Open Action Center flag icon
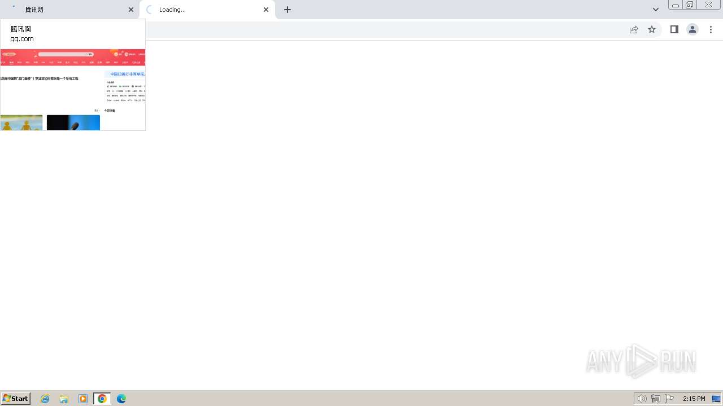 [x=669, y=399]
